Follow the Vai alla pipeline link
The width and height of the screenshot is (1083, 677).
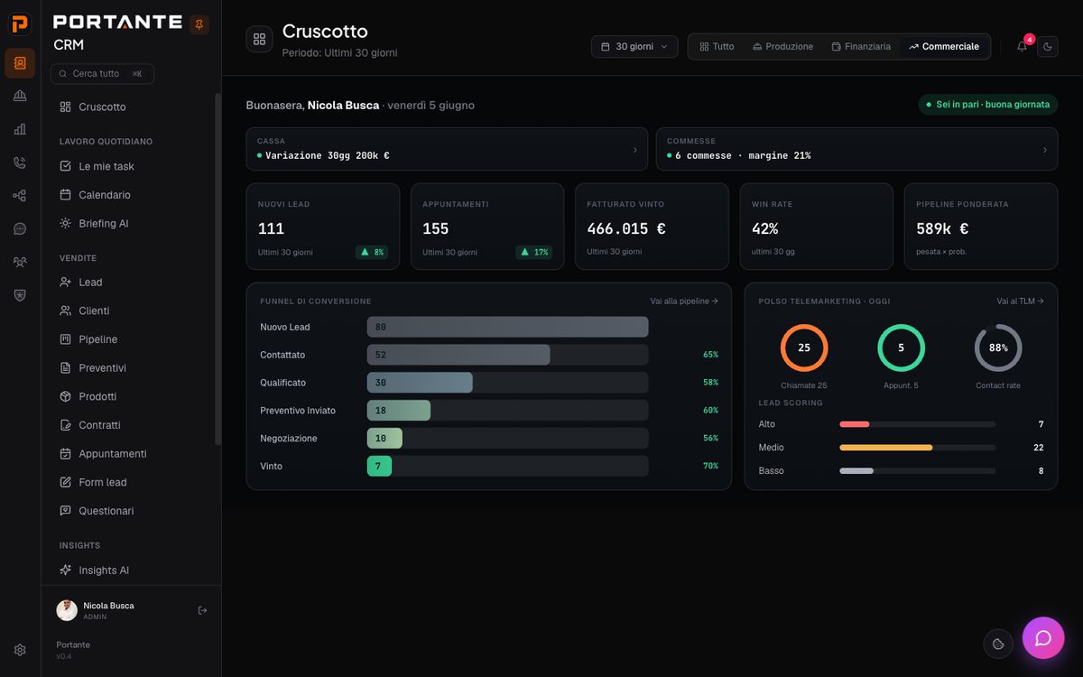point(684,301)
